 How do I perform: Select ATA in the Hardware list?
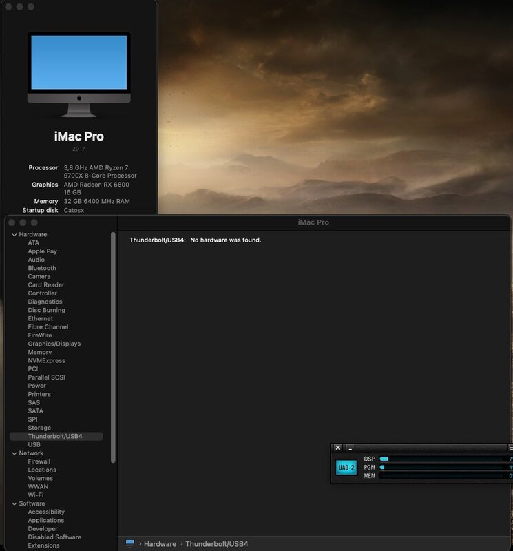point(33,243)
